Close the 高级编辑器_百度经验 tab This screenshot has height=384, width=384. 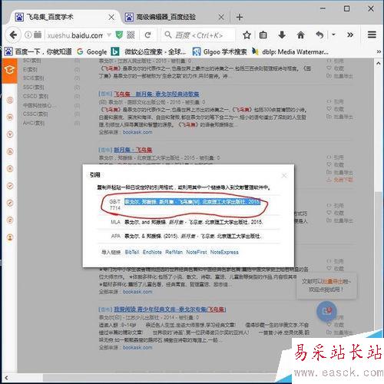[x=221, y=18]
